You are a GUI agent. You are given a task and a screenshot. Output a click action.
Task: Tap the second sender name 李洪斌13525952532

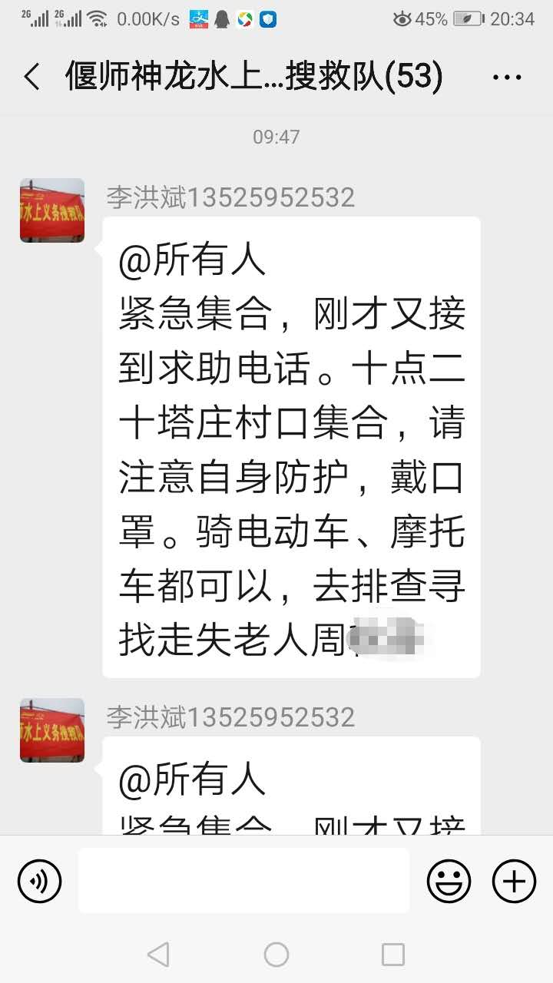[x=230, y=717]
